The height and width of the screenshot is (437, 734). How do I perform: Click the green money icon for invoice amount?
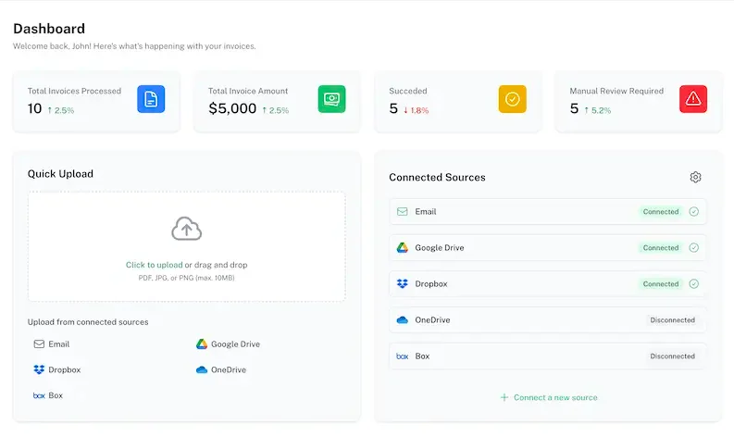(x=332, y=99)
